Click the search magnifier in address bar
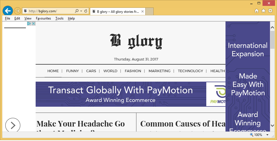Viewport: 277px width, 141px height. [x=77, y=11]
